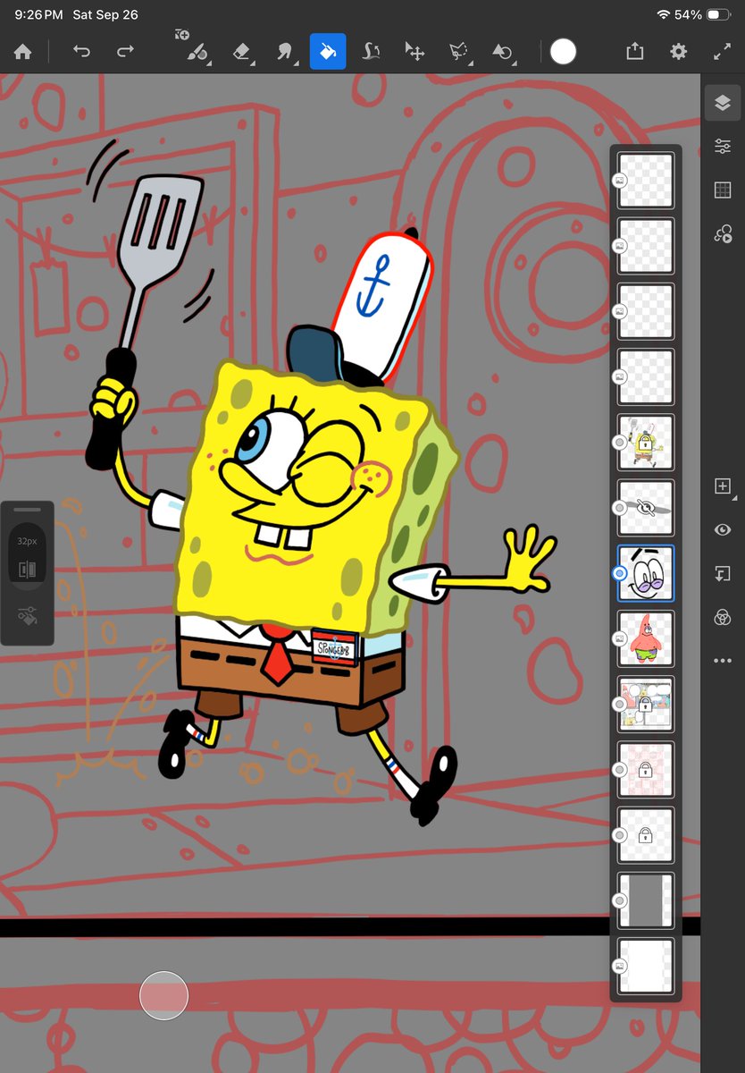The image size is (745, 1073).
Task: Tap the Wi-Fi status icon
Action: [663, 15]
